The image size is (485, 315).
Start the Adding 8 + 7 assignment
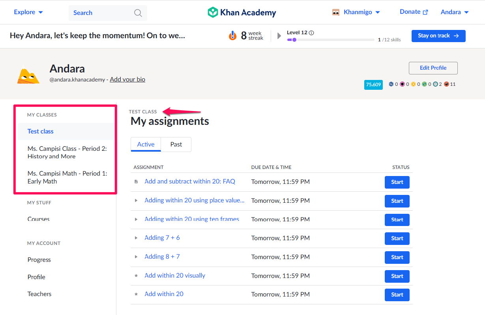tap(397, 258)
